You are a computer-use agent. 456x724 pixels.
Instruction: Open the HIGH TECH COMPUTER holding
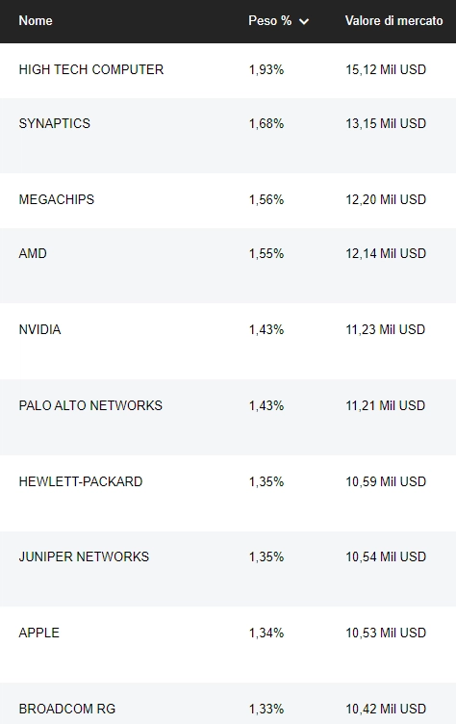(x=91, y=69)
